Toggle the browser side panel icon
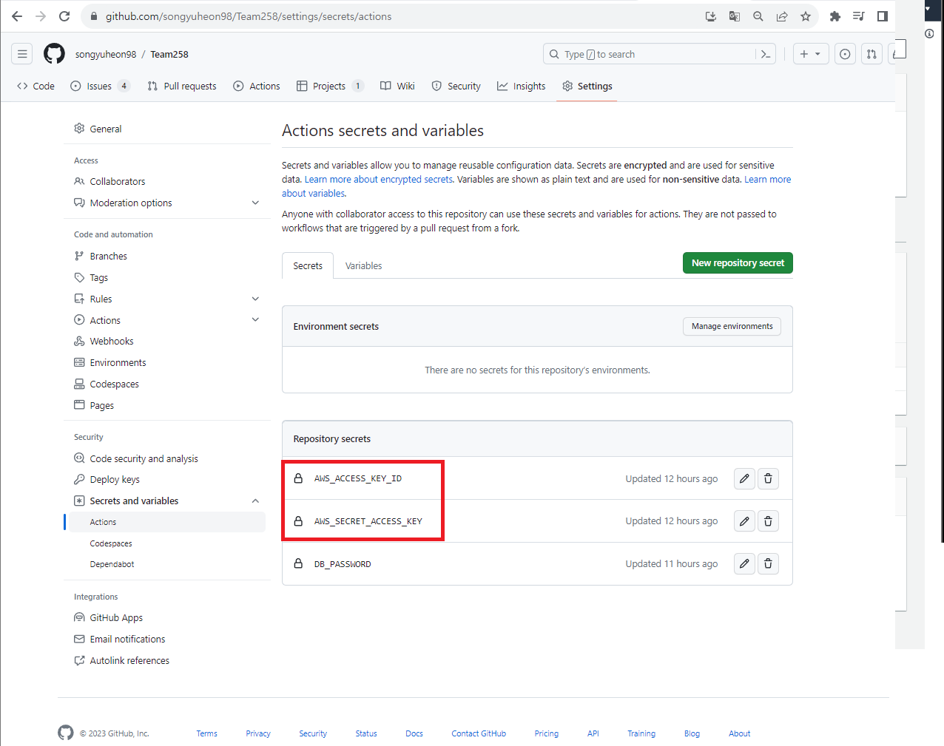The height and width of the screenshot is (746, 944). (x=883, y=16)
